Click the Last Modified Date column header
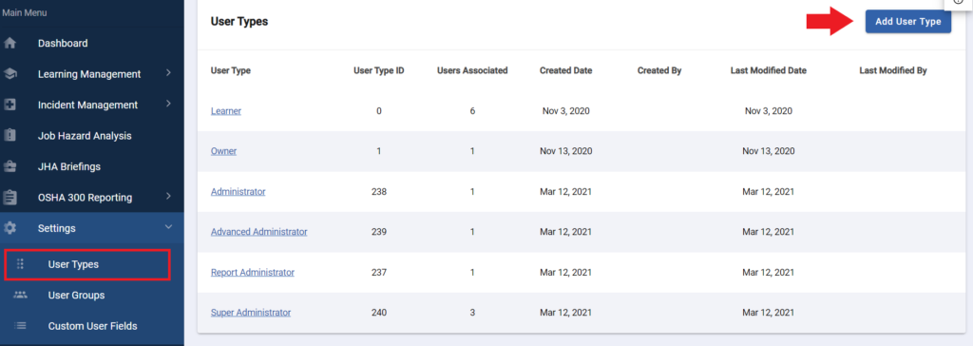Screen dimensions: 973x346 768,70
